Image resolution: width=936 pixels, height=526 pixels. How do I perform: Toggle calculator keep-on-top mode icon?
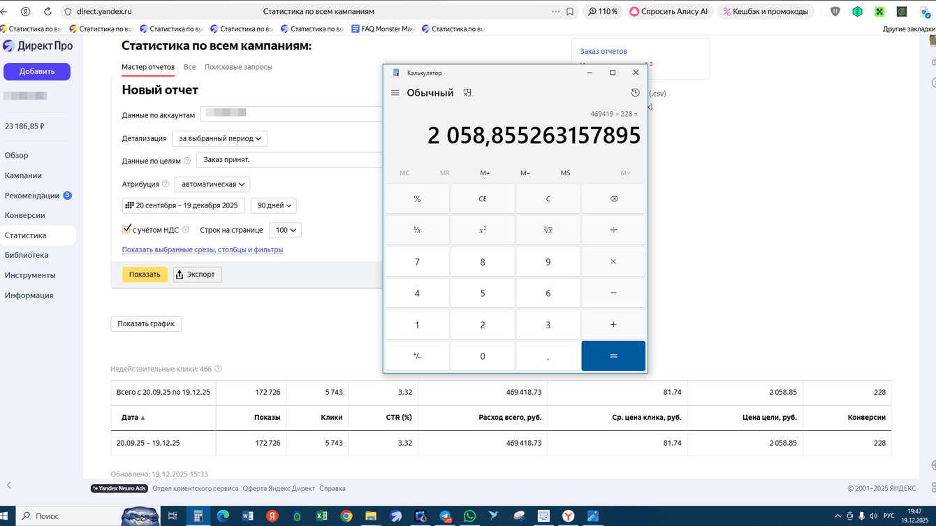(467, 93)
